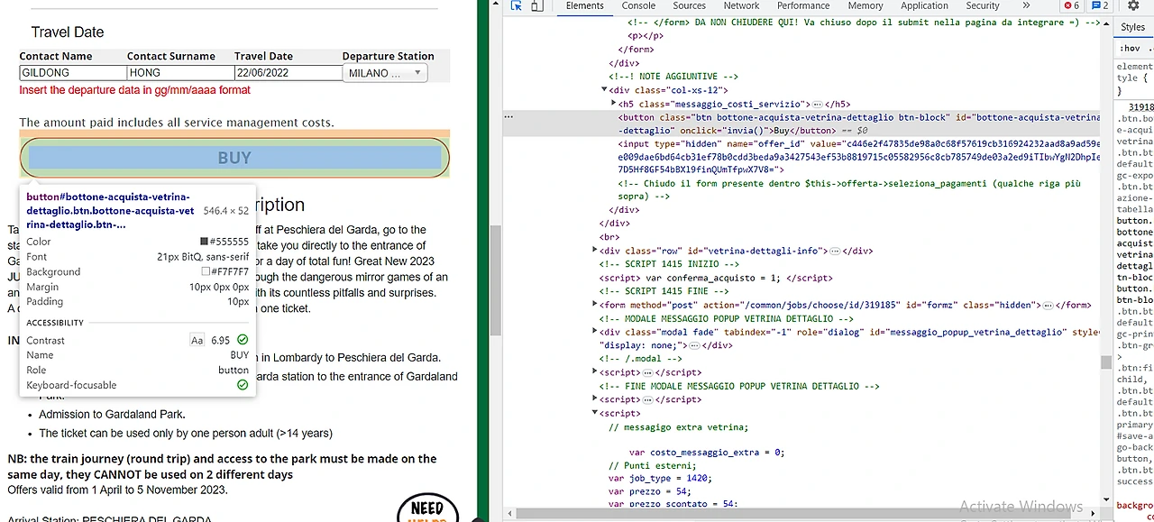Expand the div vetrina-dettagli-info node
1154x522 pixels.
[595, 251]
